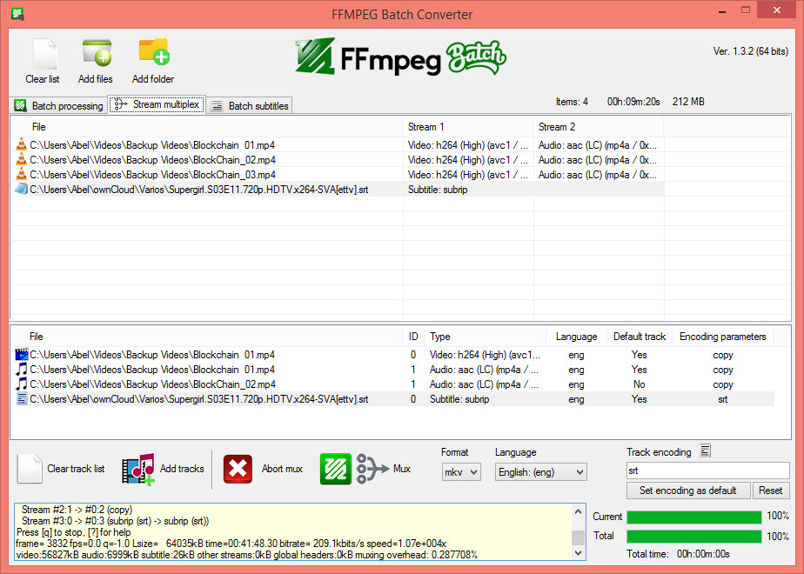Screen dimensions: 804x574
Task: Click the Add files icon
Action: tap(97, 53)
